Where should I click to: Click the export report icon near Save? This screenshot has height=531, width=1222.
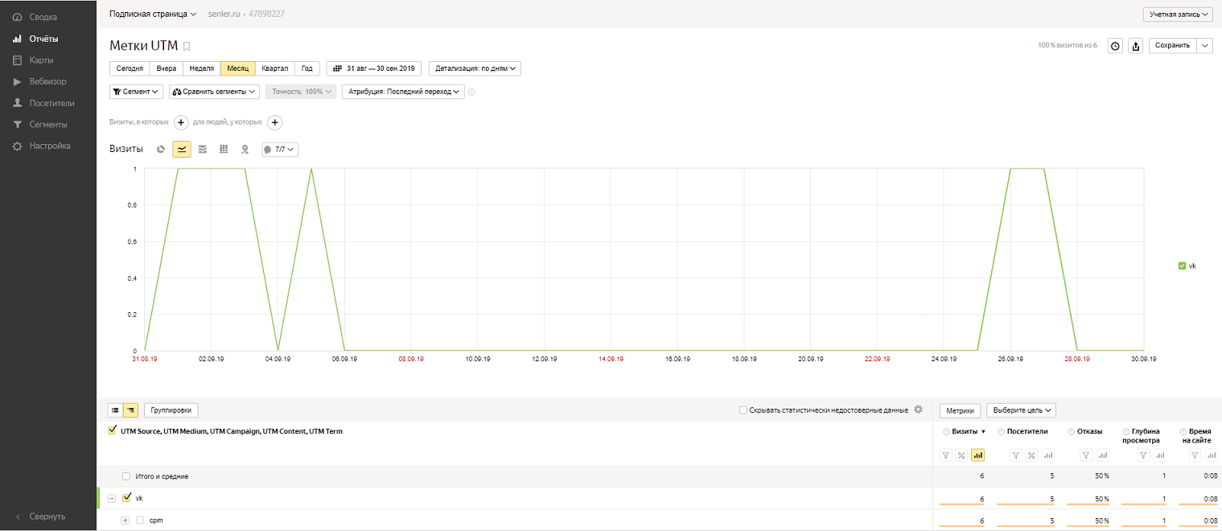click(x=1135, y=46)
